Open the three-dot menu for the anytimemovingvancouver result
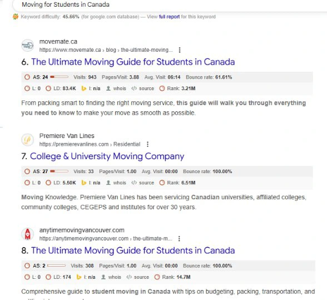The height and width of the screenshot is (300, 327). pos(179,239)
